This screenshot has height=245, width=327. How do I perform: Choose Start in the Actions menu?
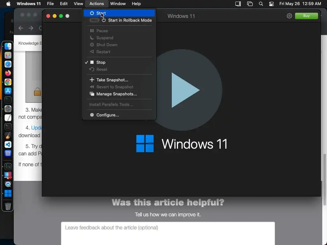point(119,13)
